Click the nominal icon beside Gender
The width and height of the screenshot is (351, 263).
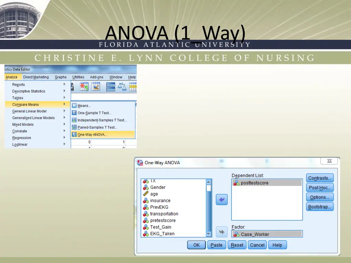(146, 187)
